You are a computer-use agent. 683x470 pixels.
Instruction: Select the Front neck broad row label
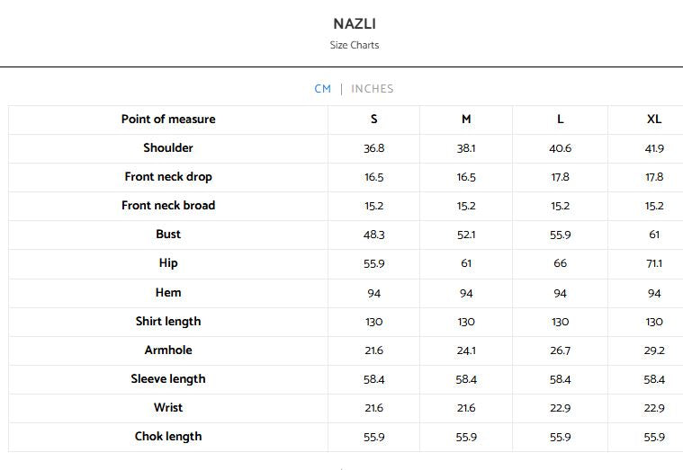coord(168,205)
